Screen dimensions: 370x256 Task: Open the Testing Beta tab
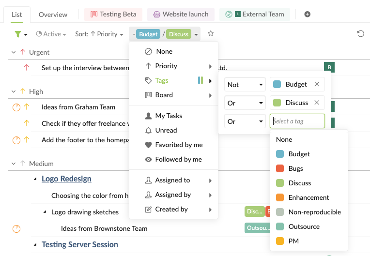[113, 15]
